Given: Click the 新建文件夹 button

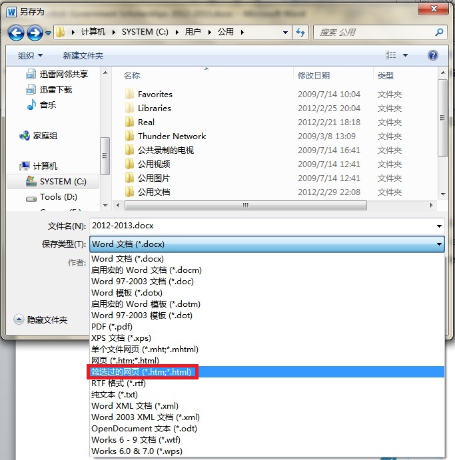Looking at the screenshot, I should click(x=83, y=55).
